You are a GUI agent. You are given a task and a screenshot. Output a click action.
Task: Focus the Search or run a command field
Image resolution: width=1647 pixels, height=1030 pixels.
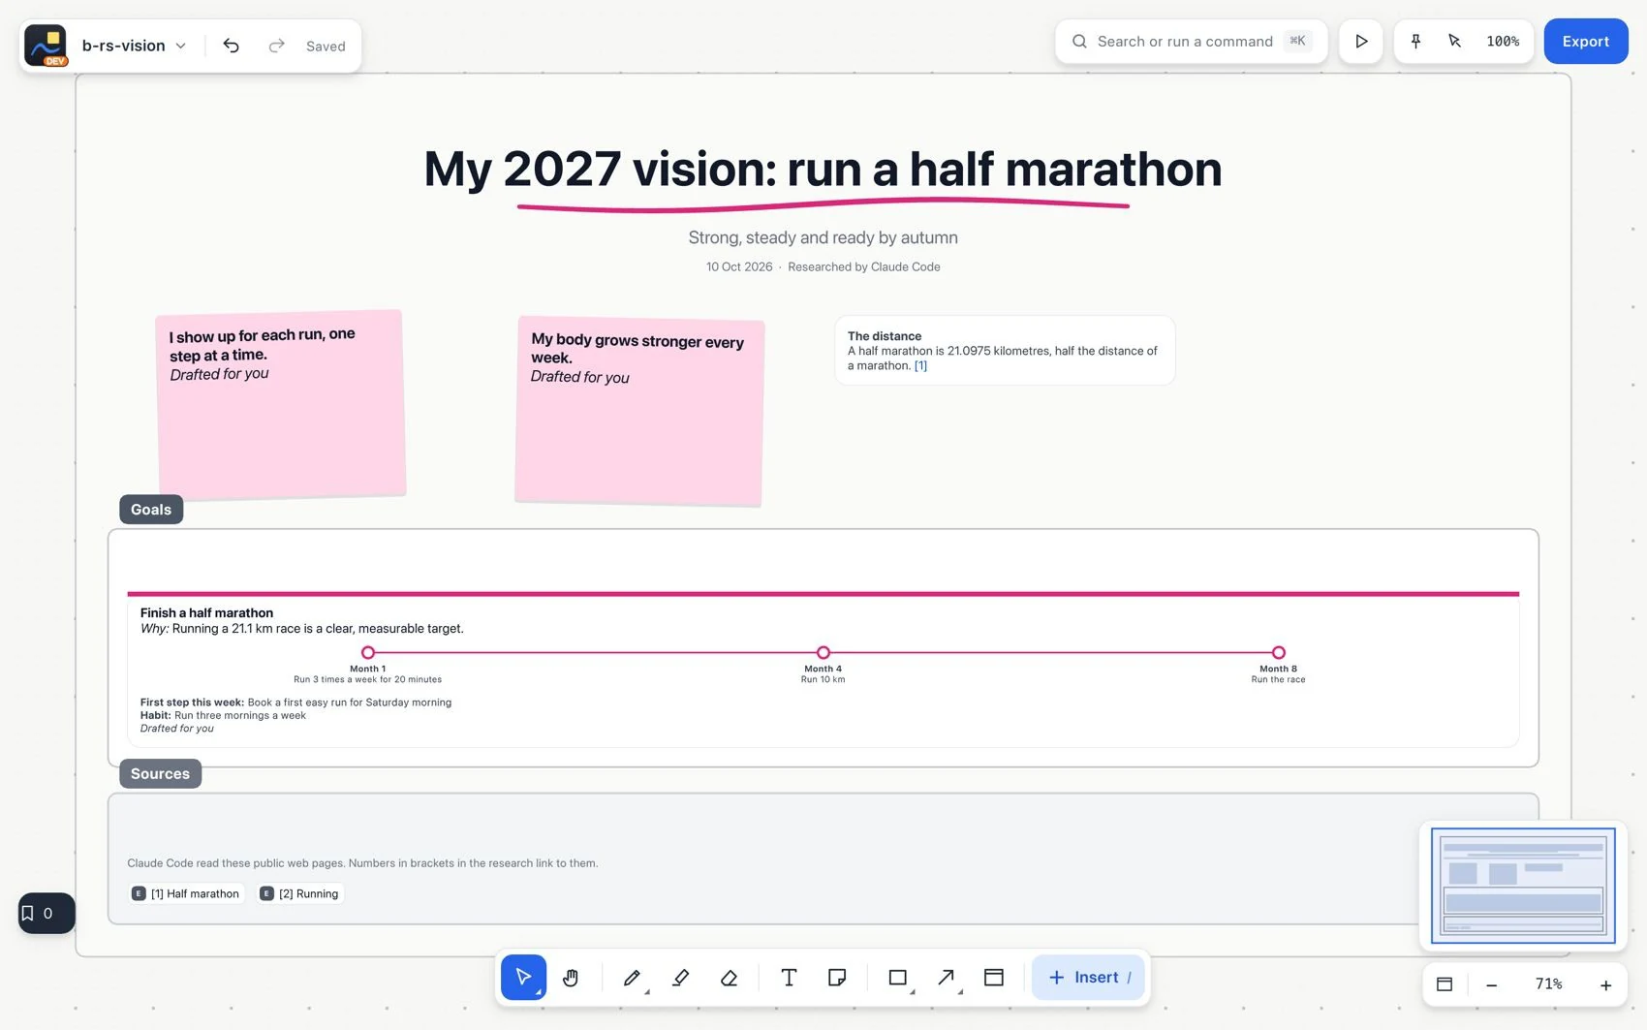pyautogui.click(x=1191, y=42)
